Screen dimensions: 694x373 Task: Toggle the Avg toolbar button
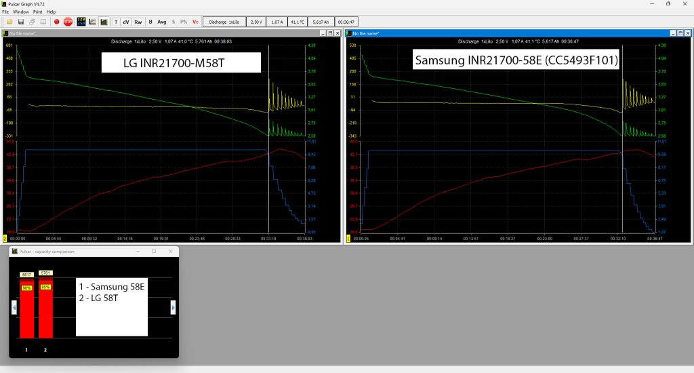tap(162, 22)
